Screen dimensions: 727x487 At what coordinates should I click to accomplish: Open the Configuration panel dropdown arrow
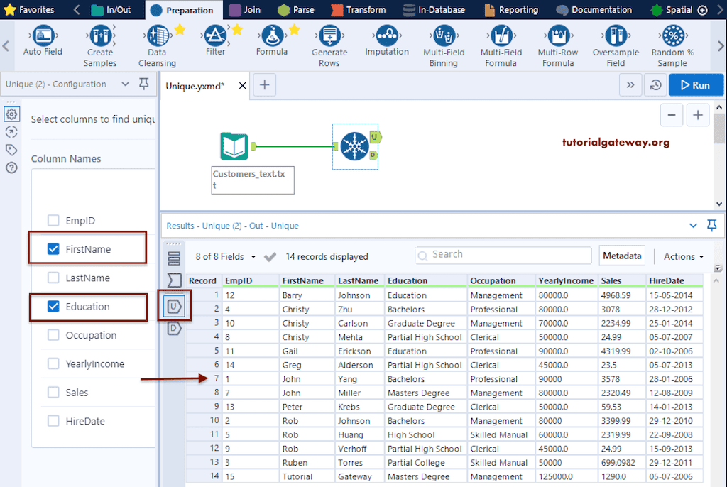(x=126, y=84)
